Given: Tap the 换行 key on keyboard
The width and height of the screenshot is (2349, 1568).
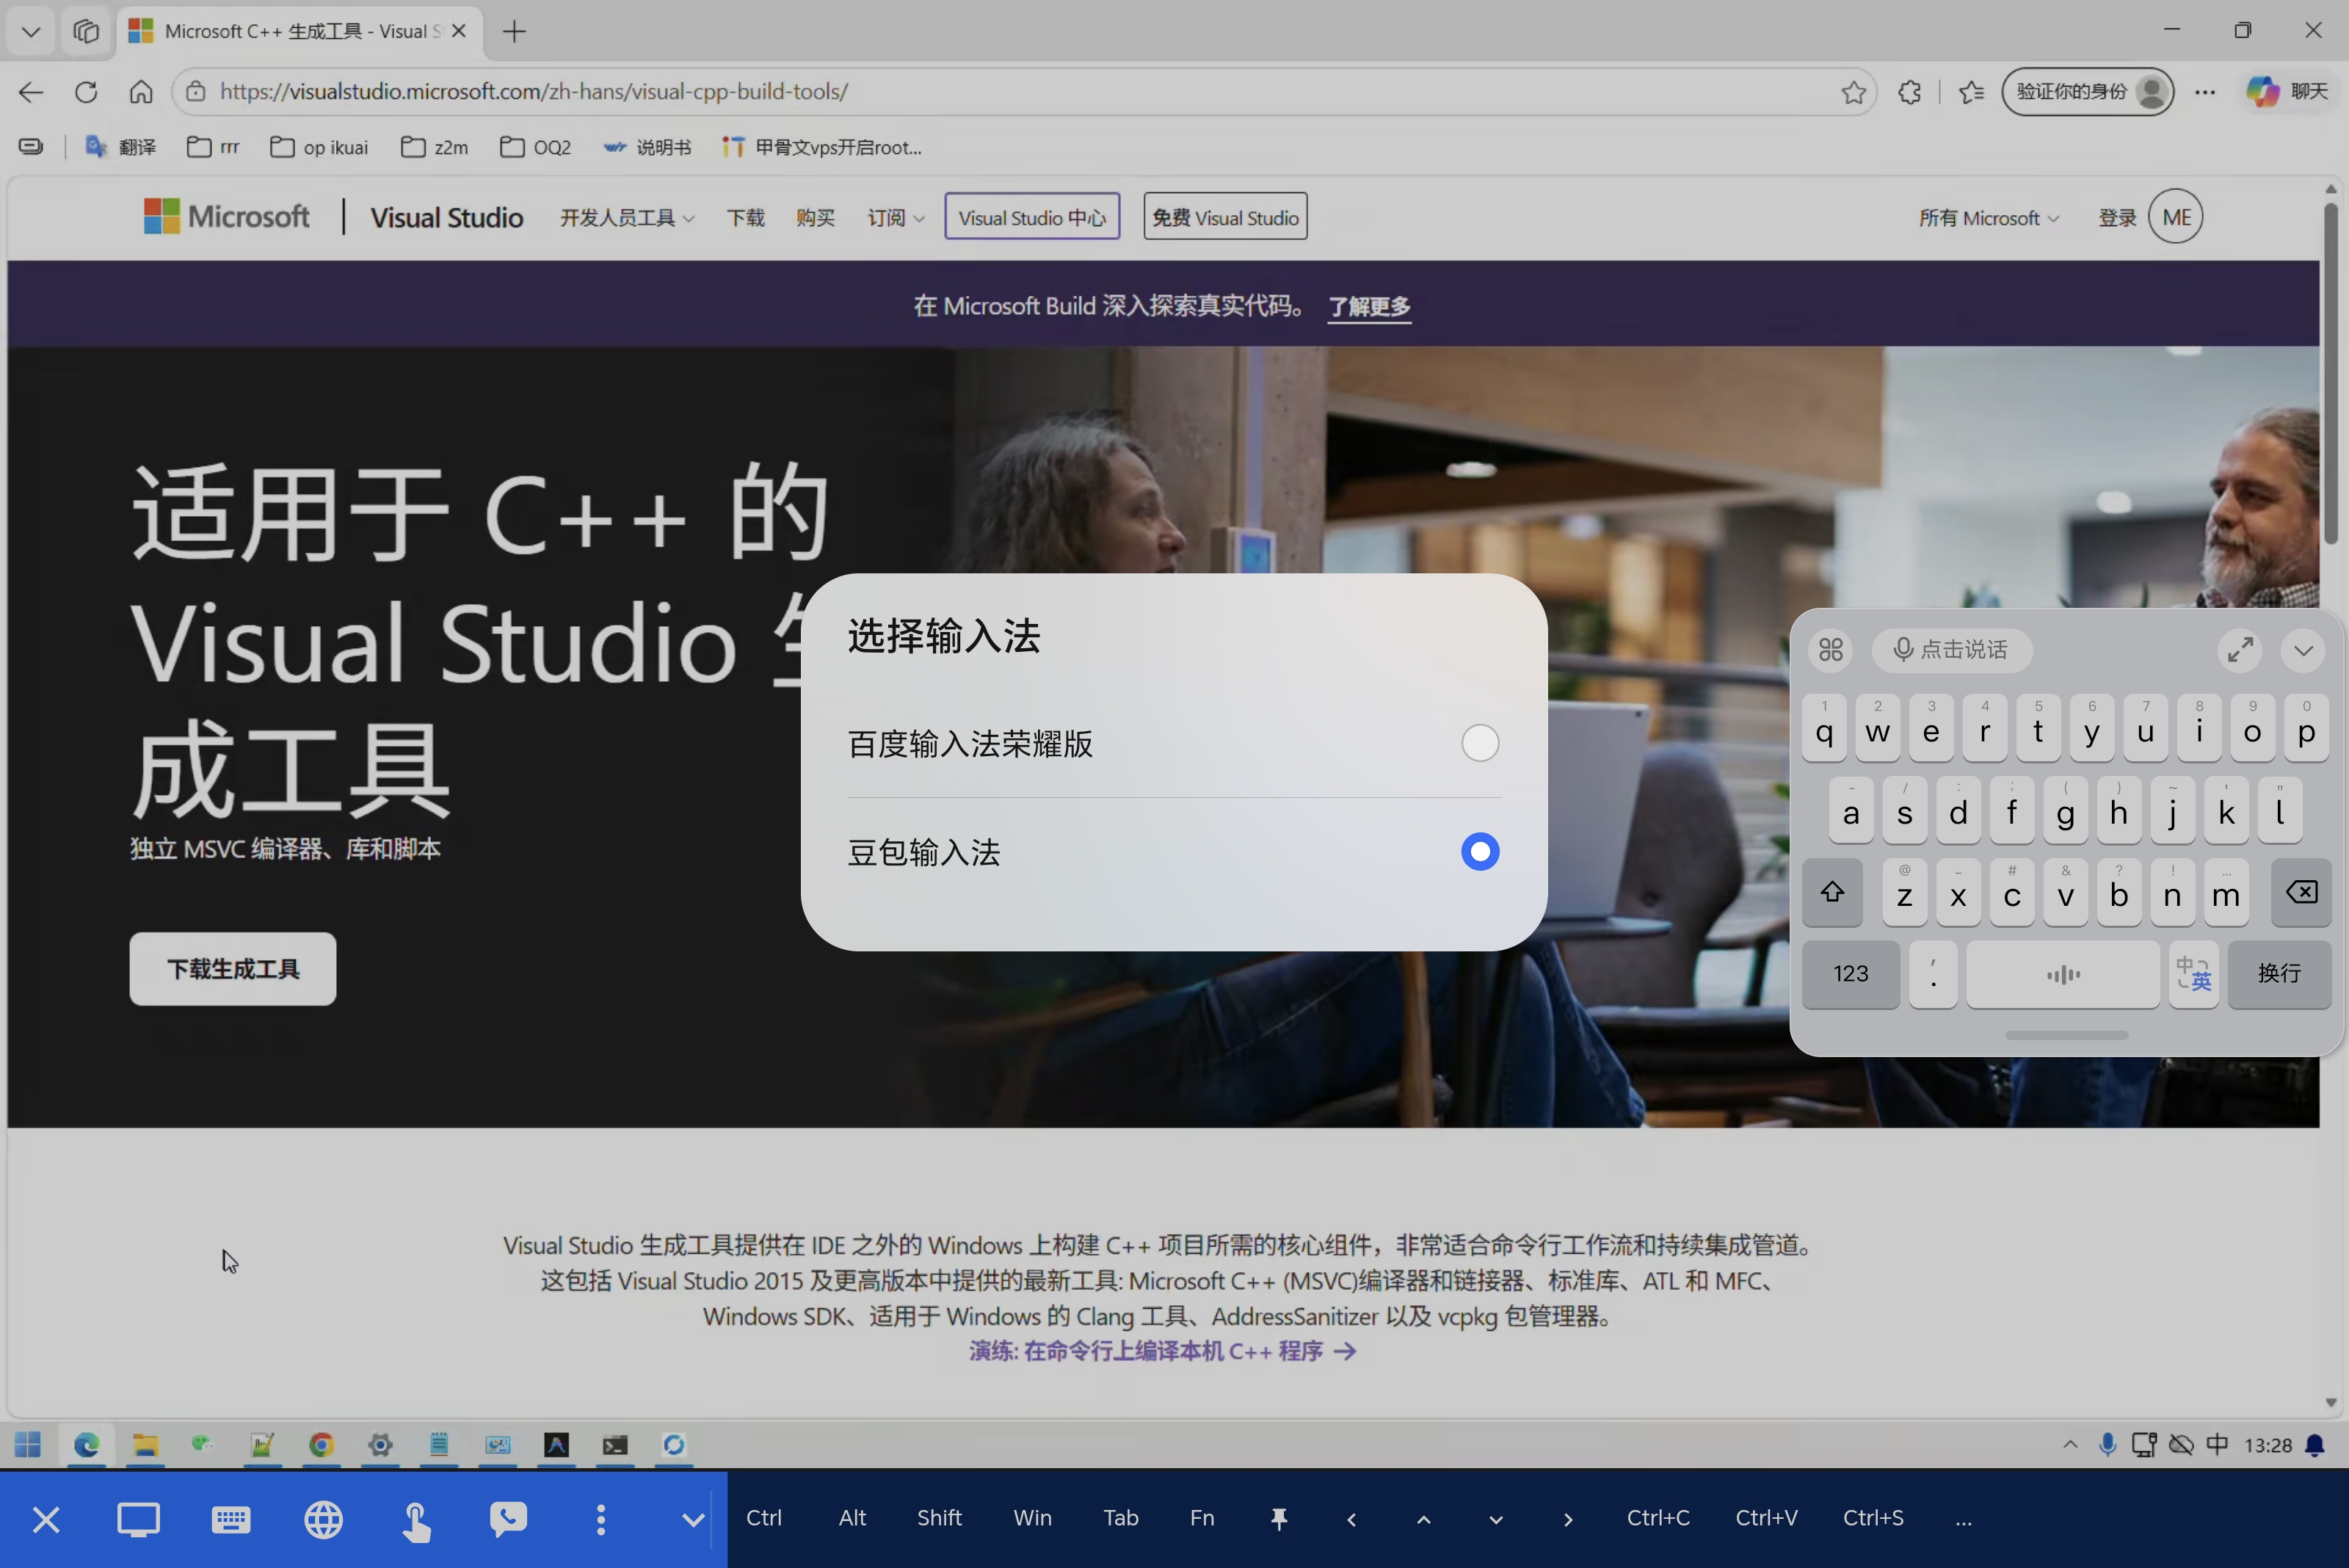Looking at the screenshot, I should tap(2279, 974).
